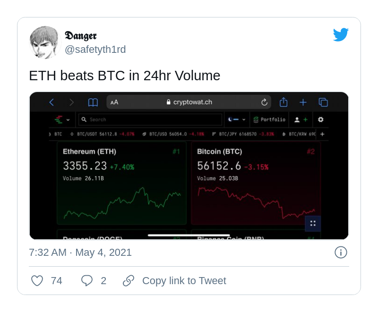Open Portfolio section
Image resolution: width=378 pixels, height=312 pixels.
click(x=269, y=120)
